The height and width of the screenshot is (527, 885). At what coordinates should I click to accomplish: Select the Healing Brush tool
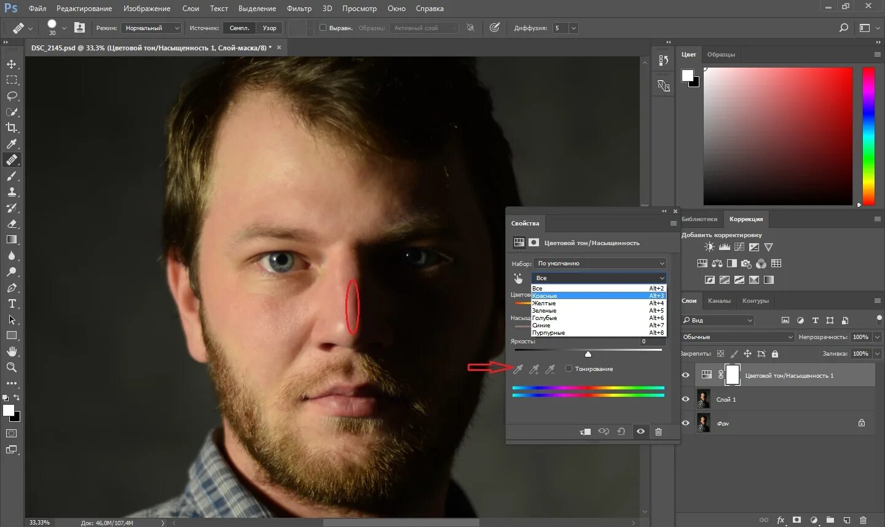pyautogui.click(x=12, y=160)
